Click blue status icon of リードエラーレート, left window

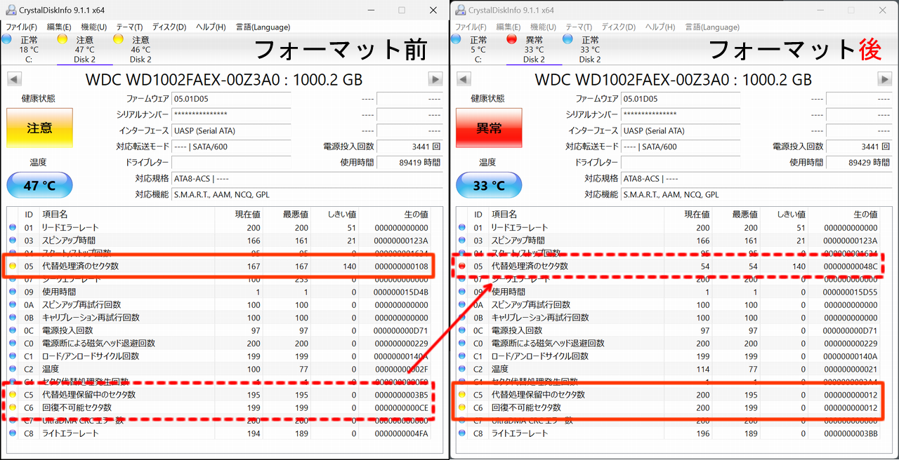[x=12, y=227]
